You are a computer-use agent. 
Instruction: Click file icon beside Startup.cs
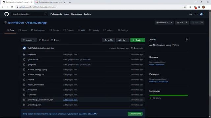(x=24, y=95)
